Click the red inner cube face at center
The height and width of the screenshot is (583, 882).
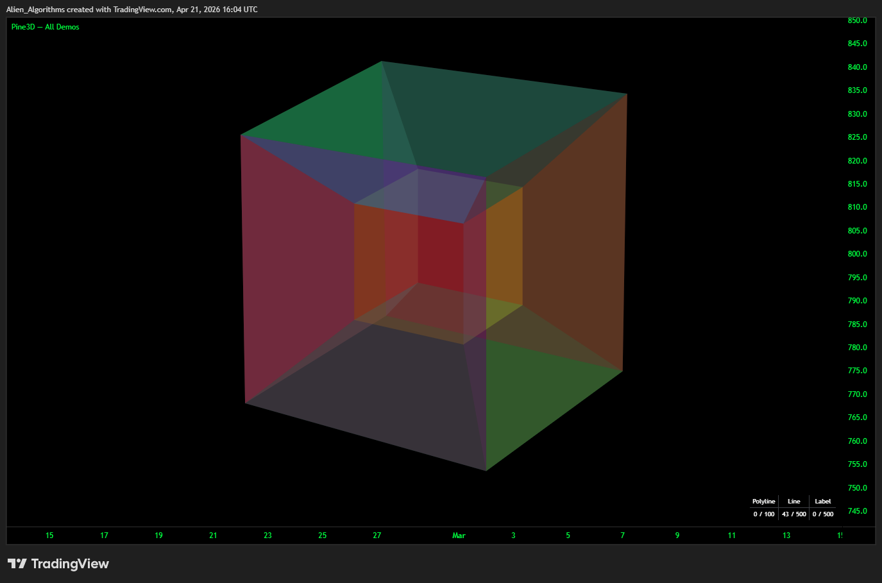440,253
